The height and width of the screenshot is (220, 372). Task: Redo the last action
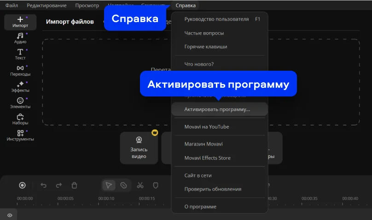[59, 185]
